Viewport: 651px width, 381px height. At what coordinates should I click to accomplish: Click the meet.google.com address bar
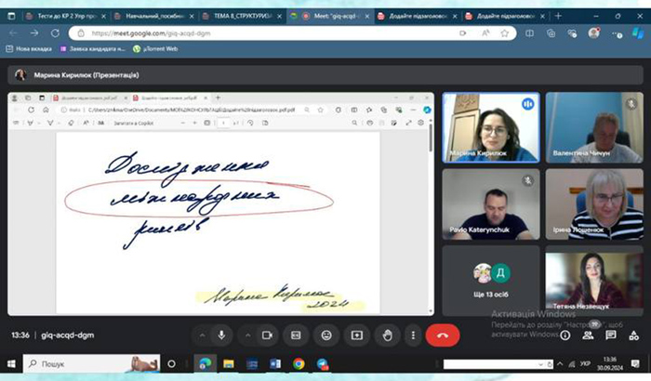(292, 33)
